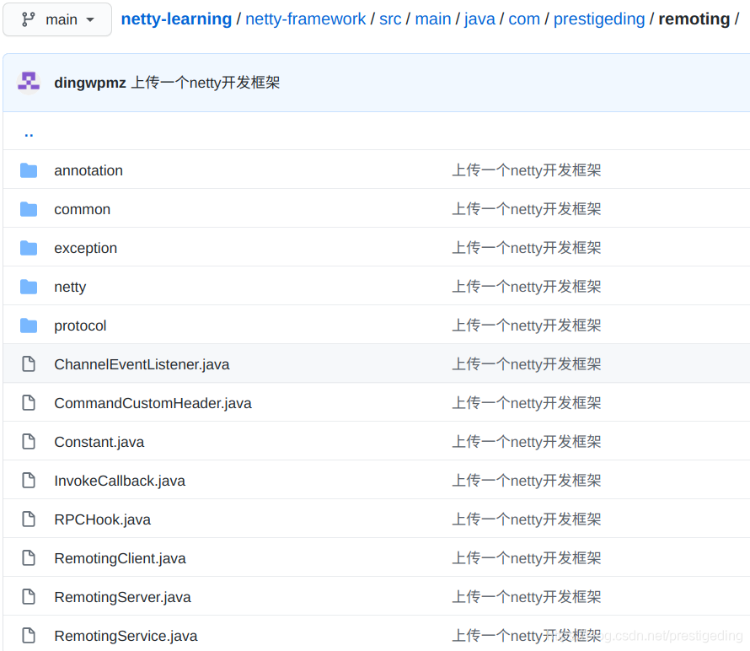This screenshot has height=651, width=750.
Task: Click file icon for ChannelEventListener.java
Action: click(x=29, y=363)
